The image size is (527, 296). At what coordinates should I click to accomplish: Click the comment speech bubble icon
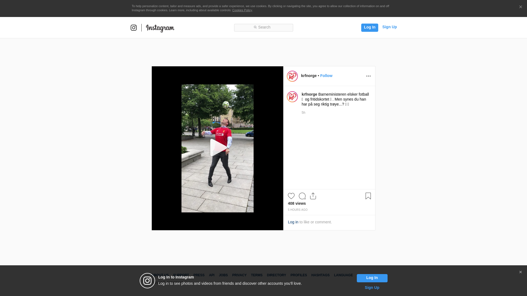302,196
